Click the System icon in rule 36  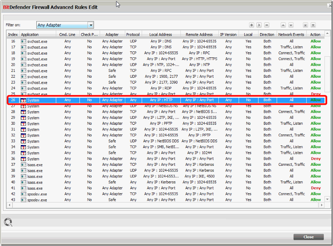coord(23,159)
